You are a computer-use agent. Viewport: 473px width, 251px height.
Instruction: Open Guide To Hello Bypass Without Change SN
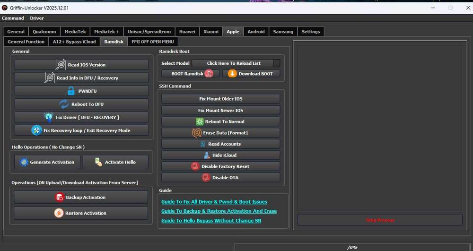pos(211,221)
